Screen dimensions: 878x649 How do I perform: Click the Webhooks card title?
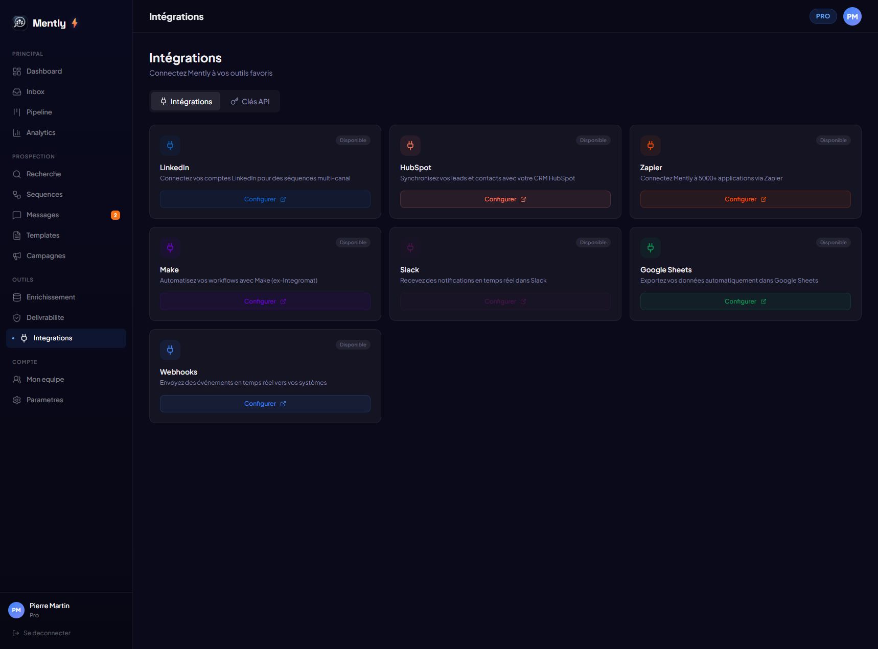[178, 372]
